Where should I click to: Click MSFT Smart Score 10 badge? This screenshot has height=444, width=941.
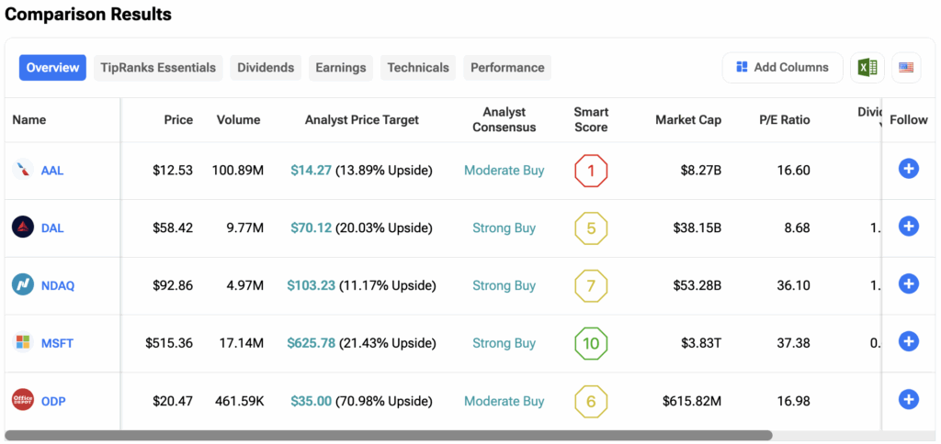tap(591, 343)
